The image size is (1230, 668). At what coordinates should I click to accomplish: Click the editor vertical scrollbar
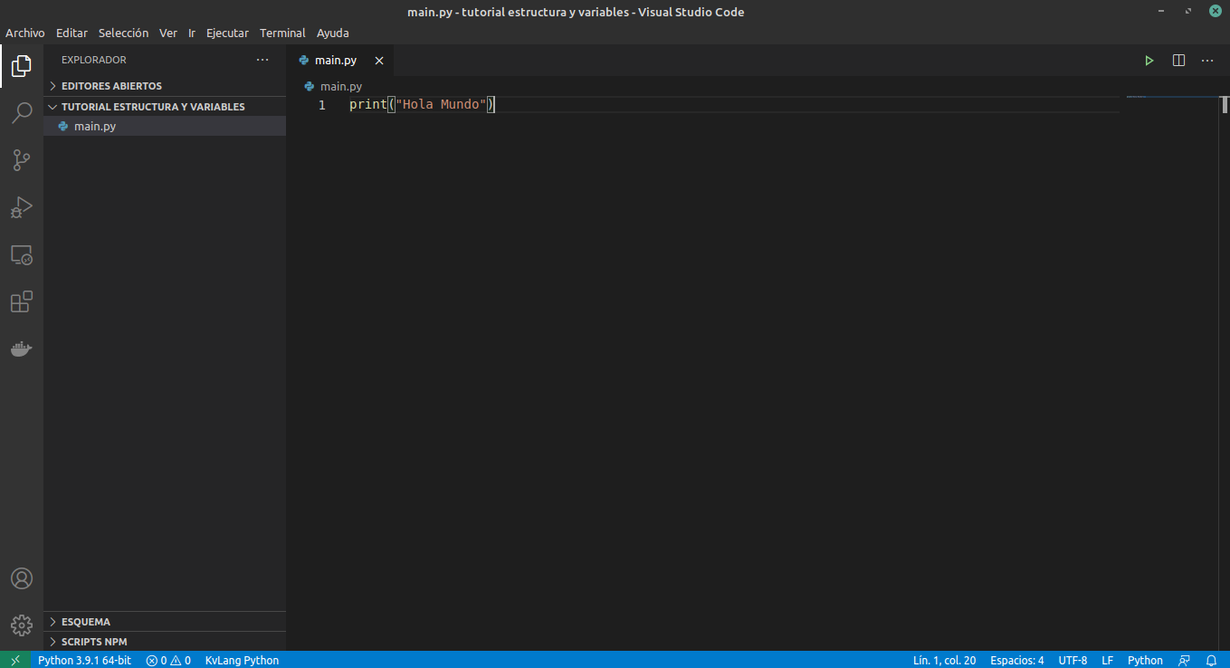(1224, 105)
